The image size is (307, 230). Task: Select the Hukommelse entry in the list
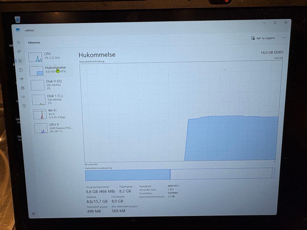[51, 70]
